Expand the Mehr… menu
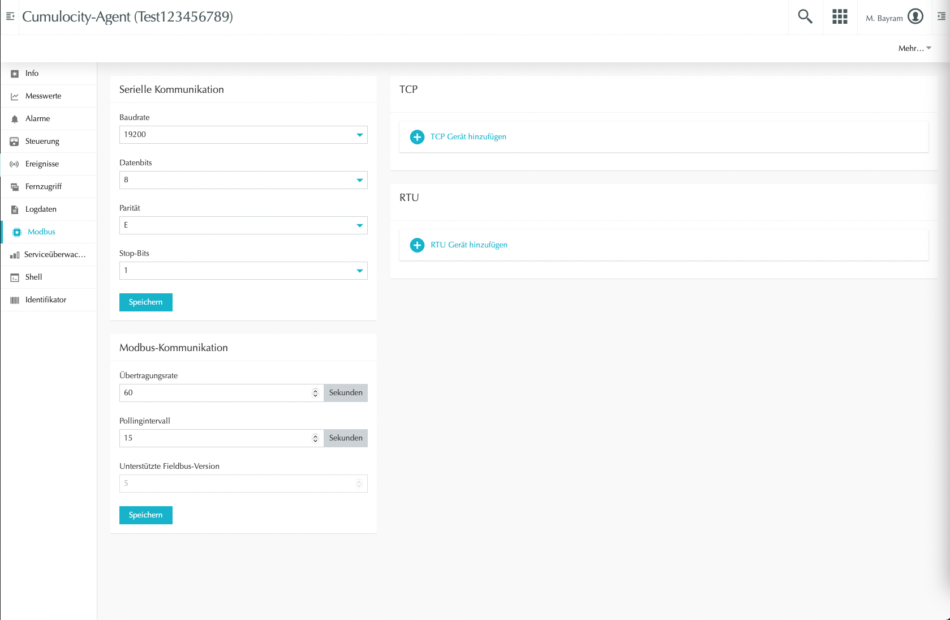The height and width of the screenshot is (620, 950). [x=914, y=48]
